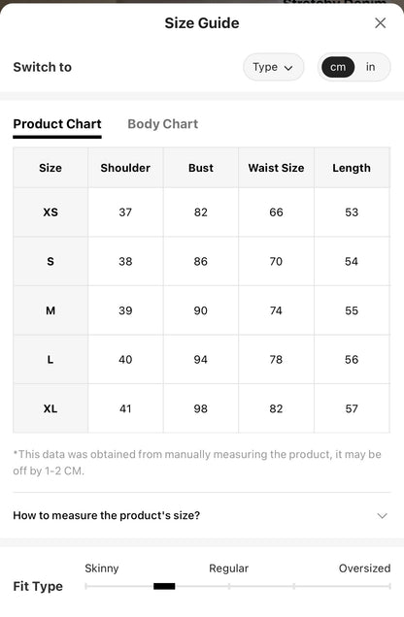Open the Type dropdown

tap(273, 67)
